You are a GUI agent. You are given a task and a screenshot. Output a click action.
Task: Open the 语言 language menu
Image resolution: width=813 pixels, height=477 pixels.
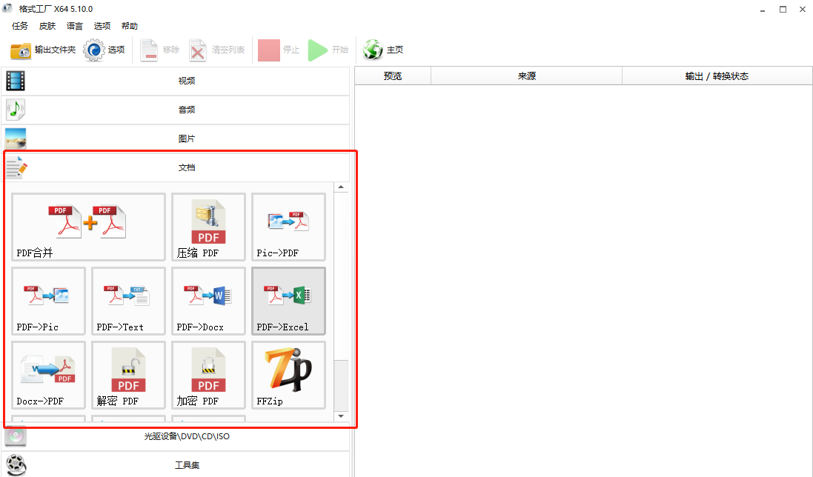click(73, 25)
